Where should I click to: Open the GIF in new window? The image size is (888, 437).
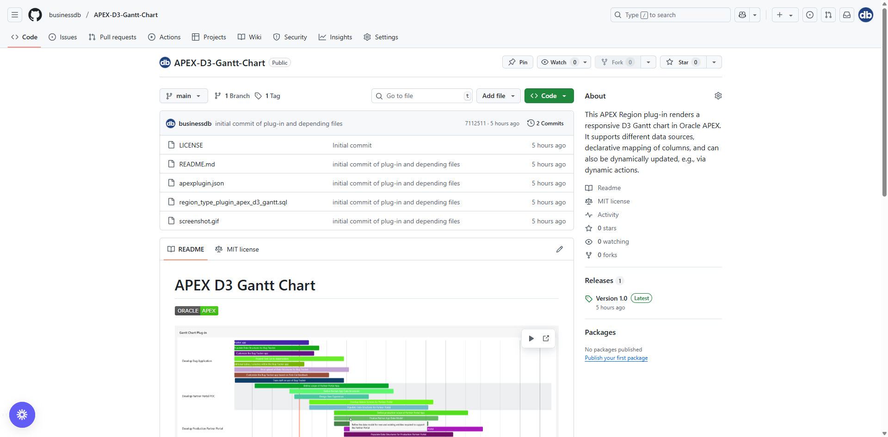coord(546,339)
